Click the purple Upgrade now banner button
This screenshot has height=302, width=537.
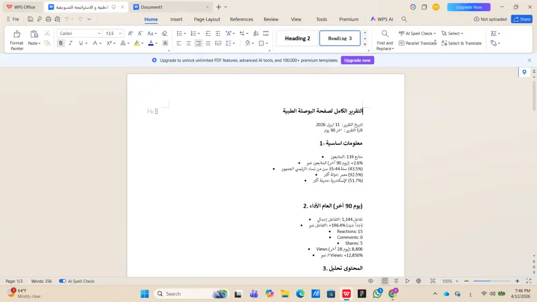click(x=357, y=60)
